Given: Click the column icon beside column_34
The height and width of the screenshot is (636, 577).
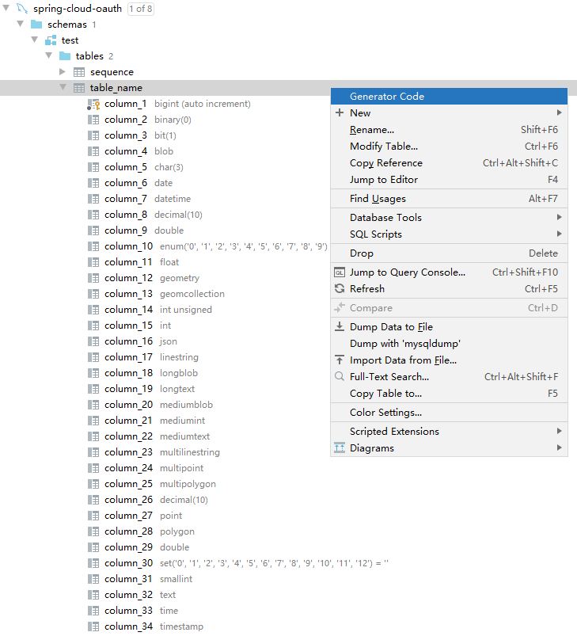Looking at the screenshot, I should pyautogui.click(x=93, y=626).
